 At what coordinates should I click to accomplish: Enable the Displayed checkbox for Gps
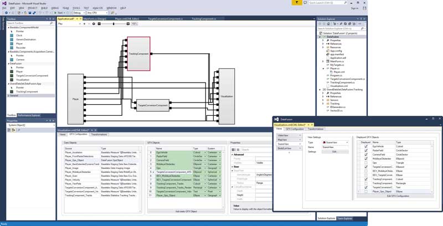coord(365,162)
